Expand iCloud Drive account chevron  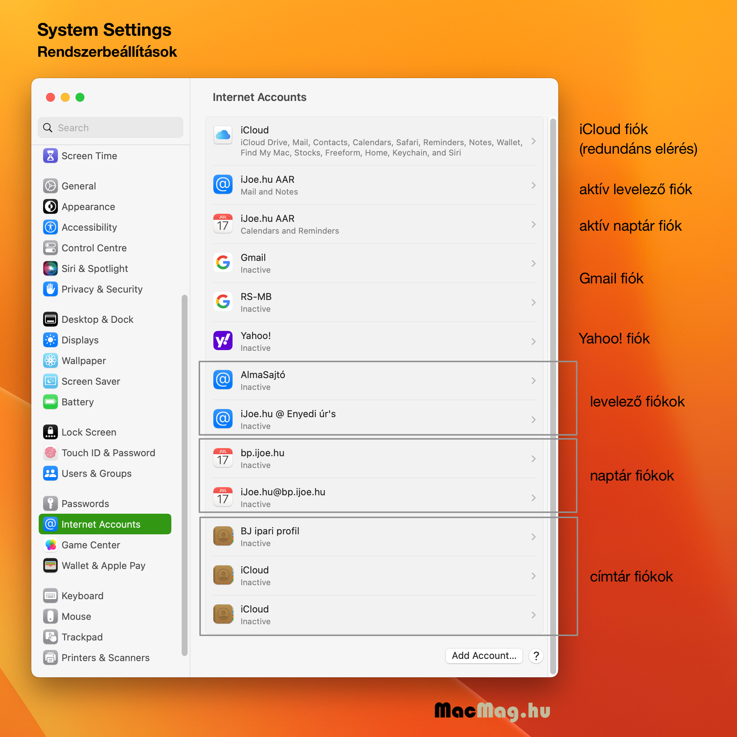point(533,141)
